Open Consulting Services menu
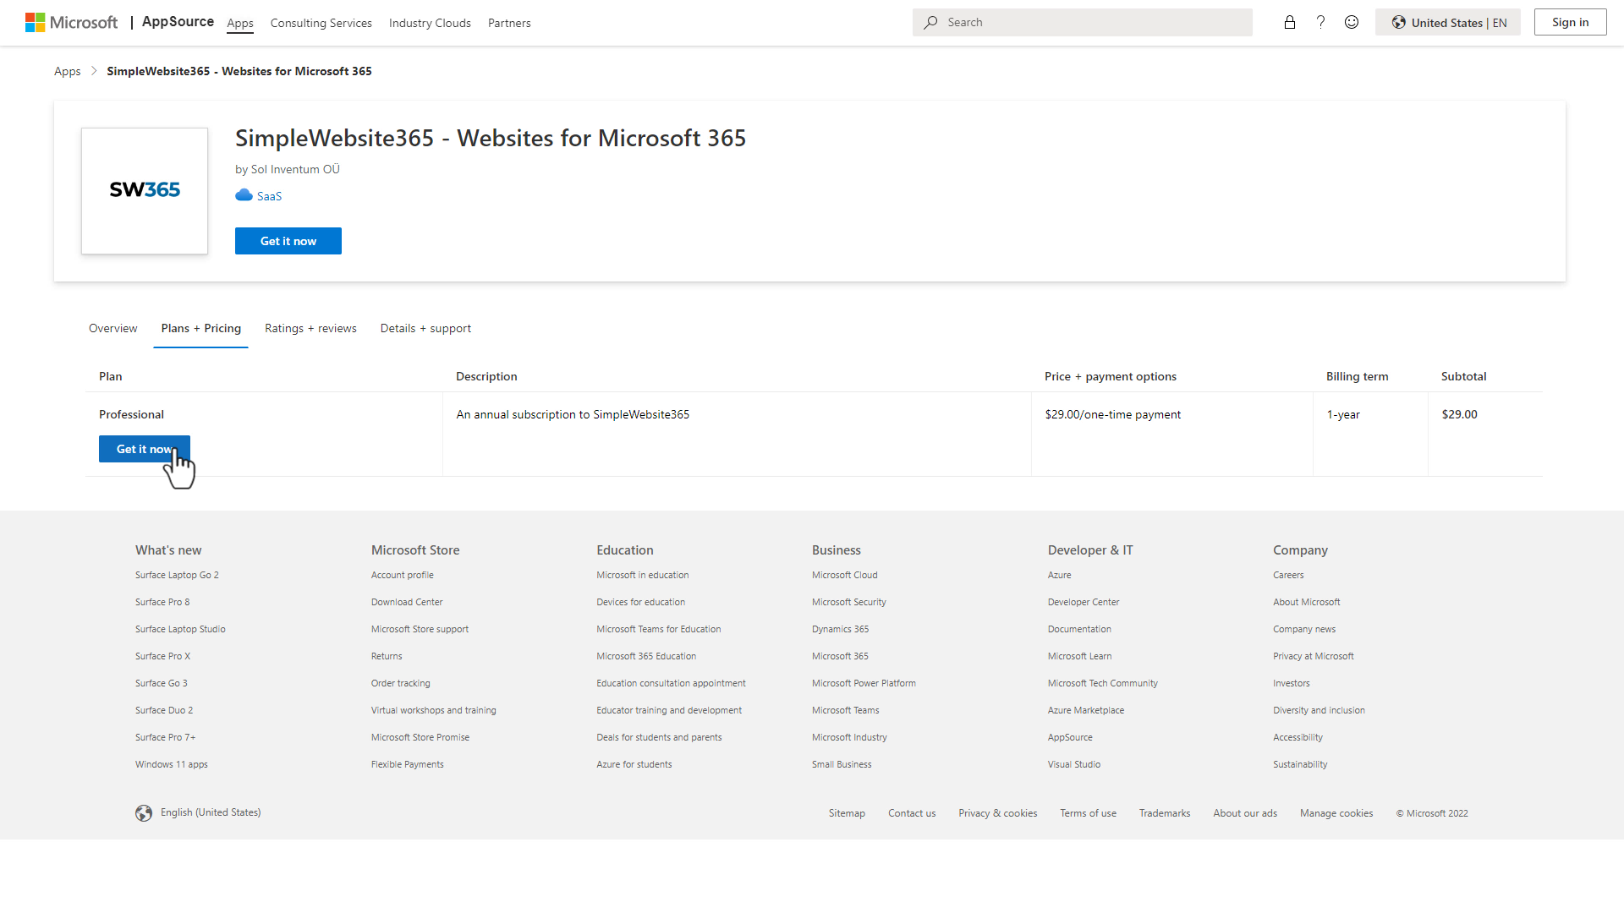 click(x=321, y=24)
